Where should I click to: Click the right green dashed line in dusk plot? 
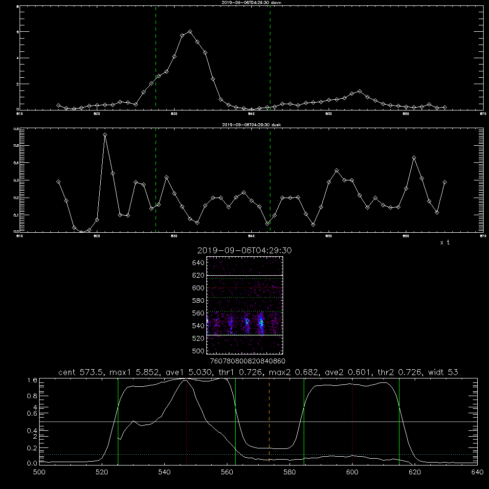click(x=270, y=180)
